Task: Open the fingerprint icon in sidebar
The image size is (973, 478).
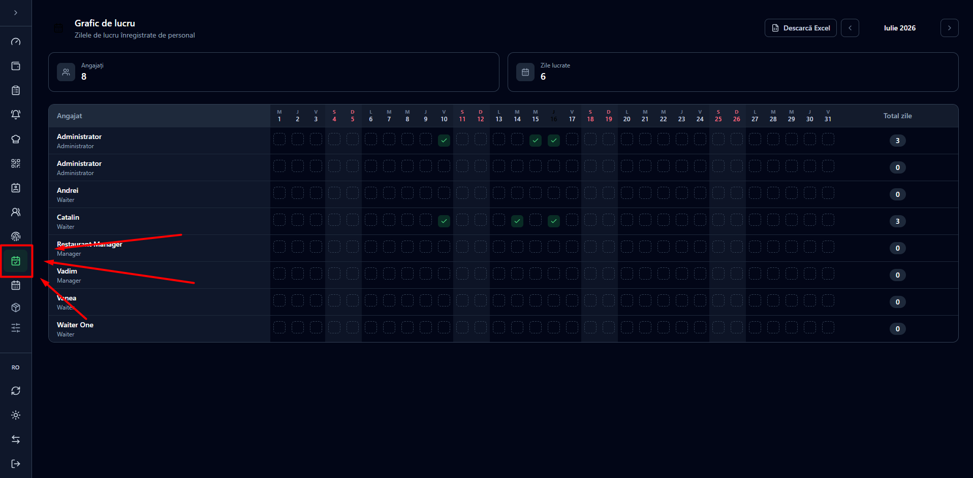Action: click(x=16, y=236)
